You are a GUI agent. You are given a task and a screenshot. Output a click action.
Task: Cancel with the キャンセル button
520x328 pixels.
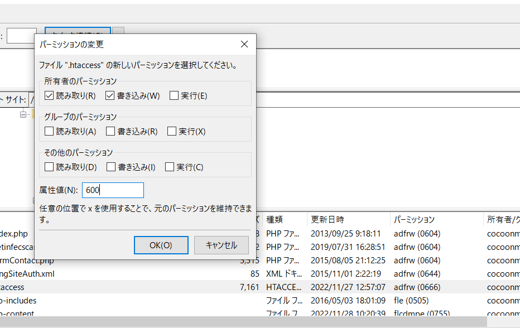221,245
